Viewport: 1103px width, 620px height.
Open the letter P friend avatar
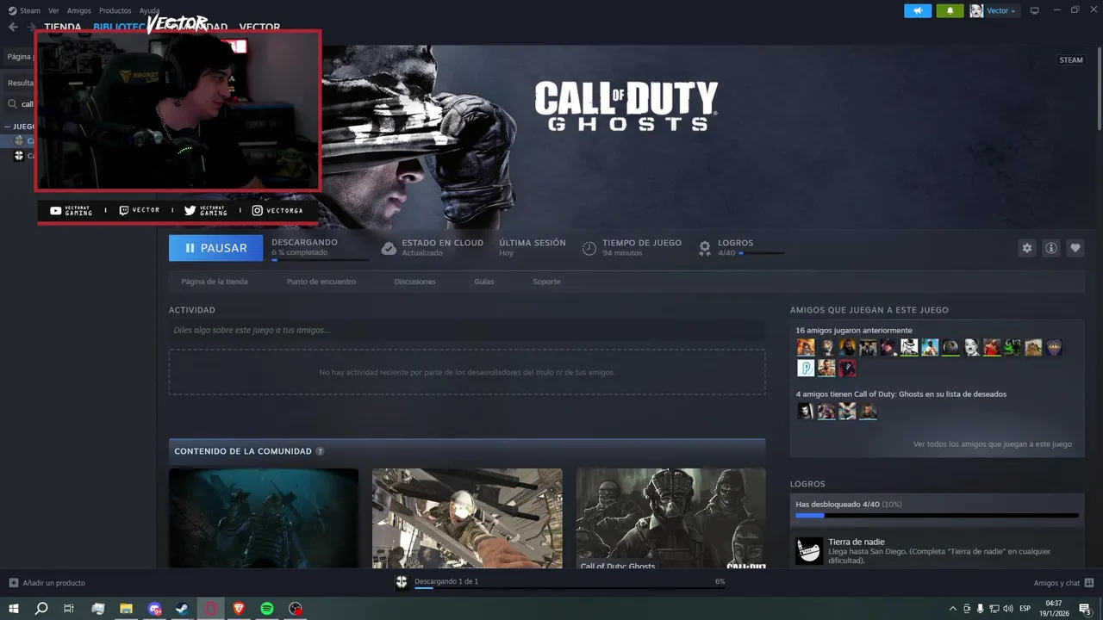pos(806,368)
